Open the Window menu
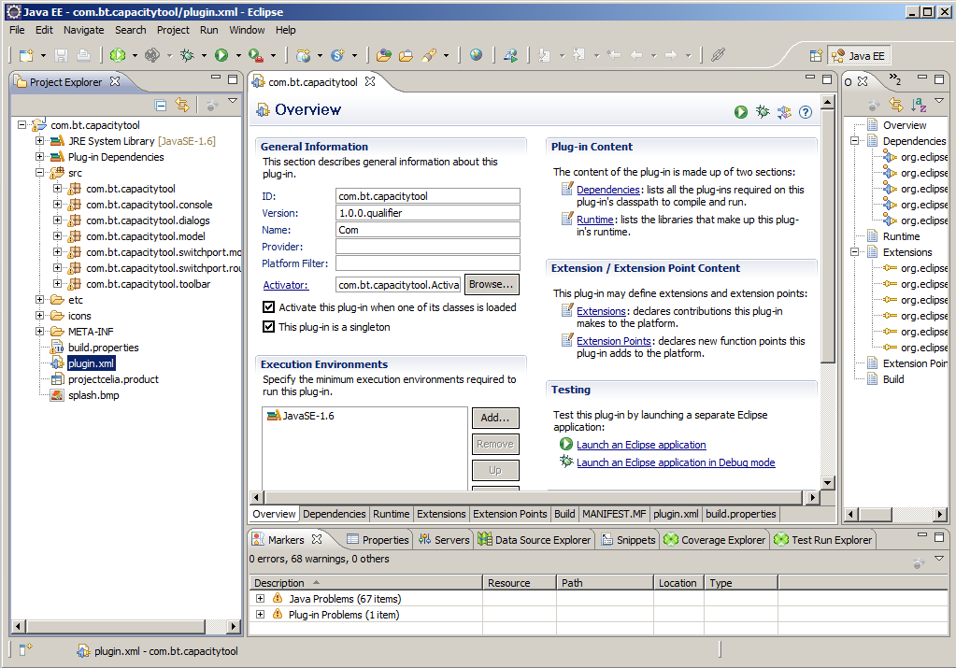Viewport: 956px width, 668px height. click(x=247, y=30)
